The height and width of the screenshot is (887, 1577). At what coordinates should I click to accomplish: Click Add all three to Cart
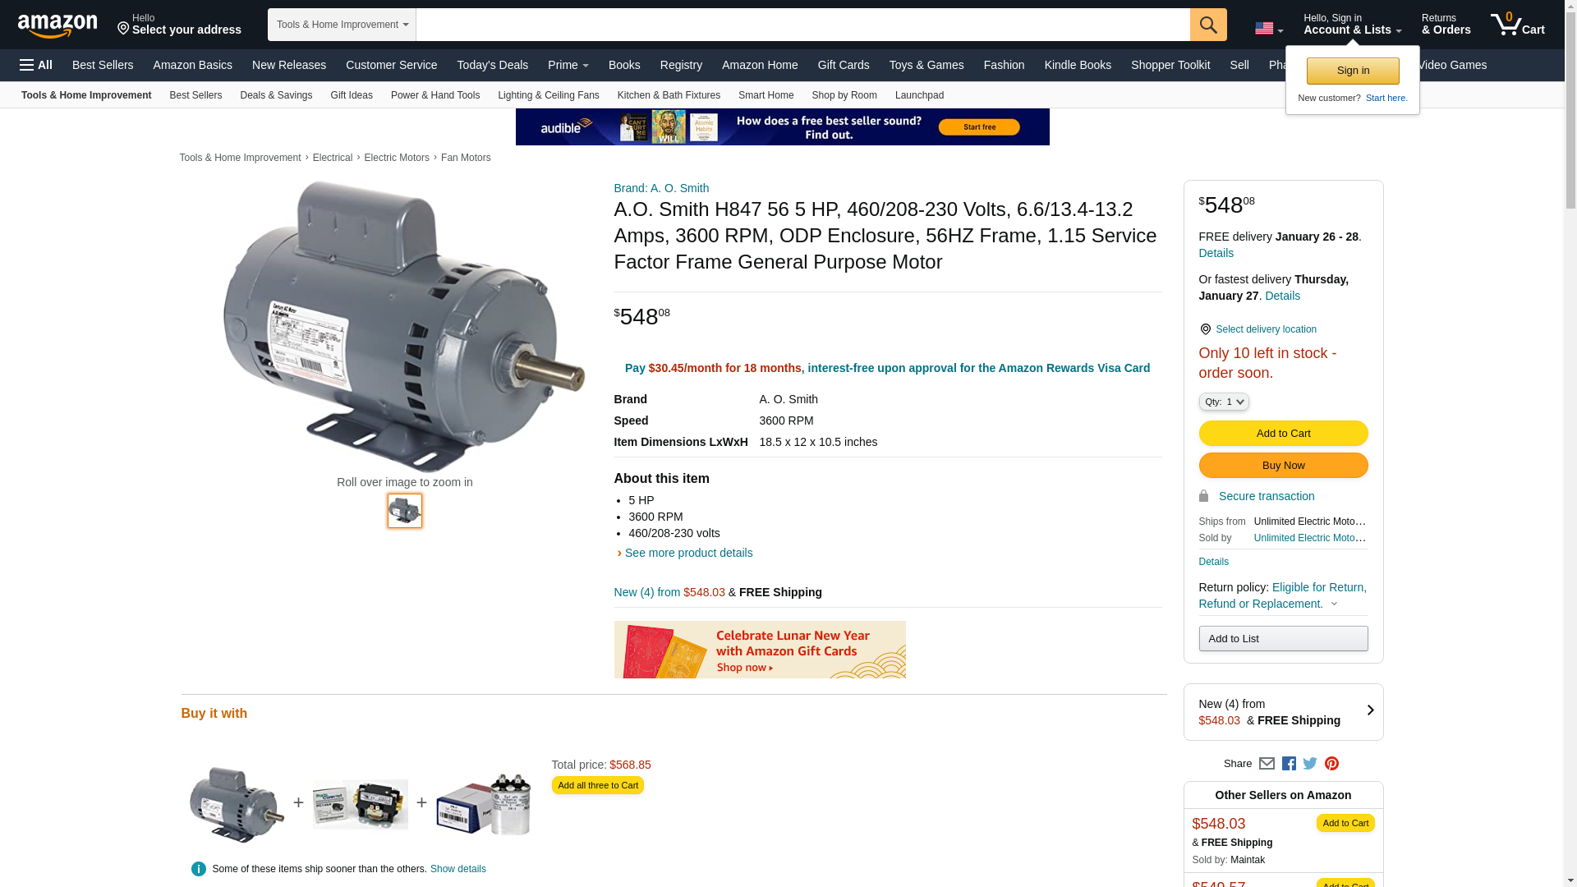[597, 786]
